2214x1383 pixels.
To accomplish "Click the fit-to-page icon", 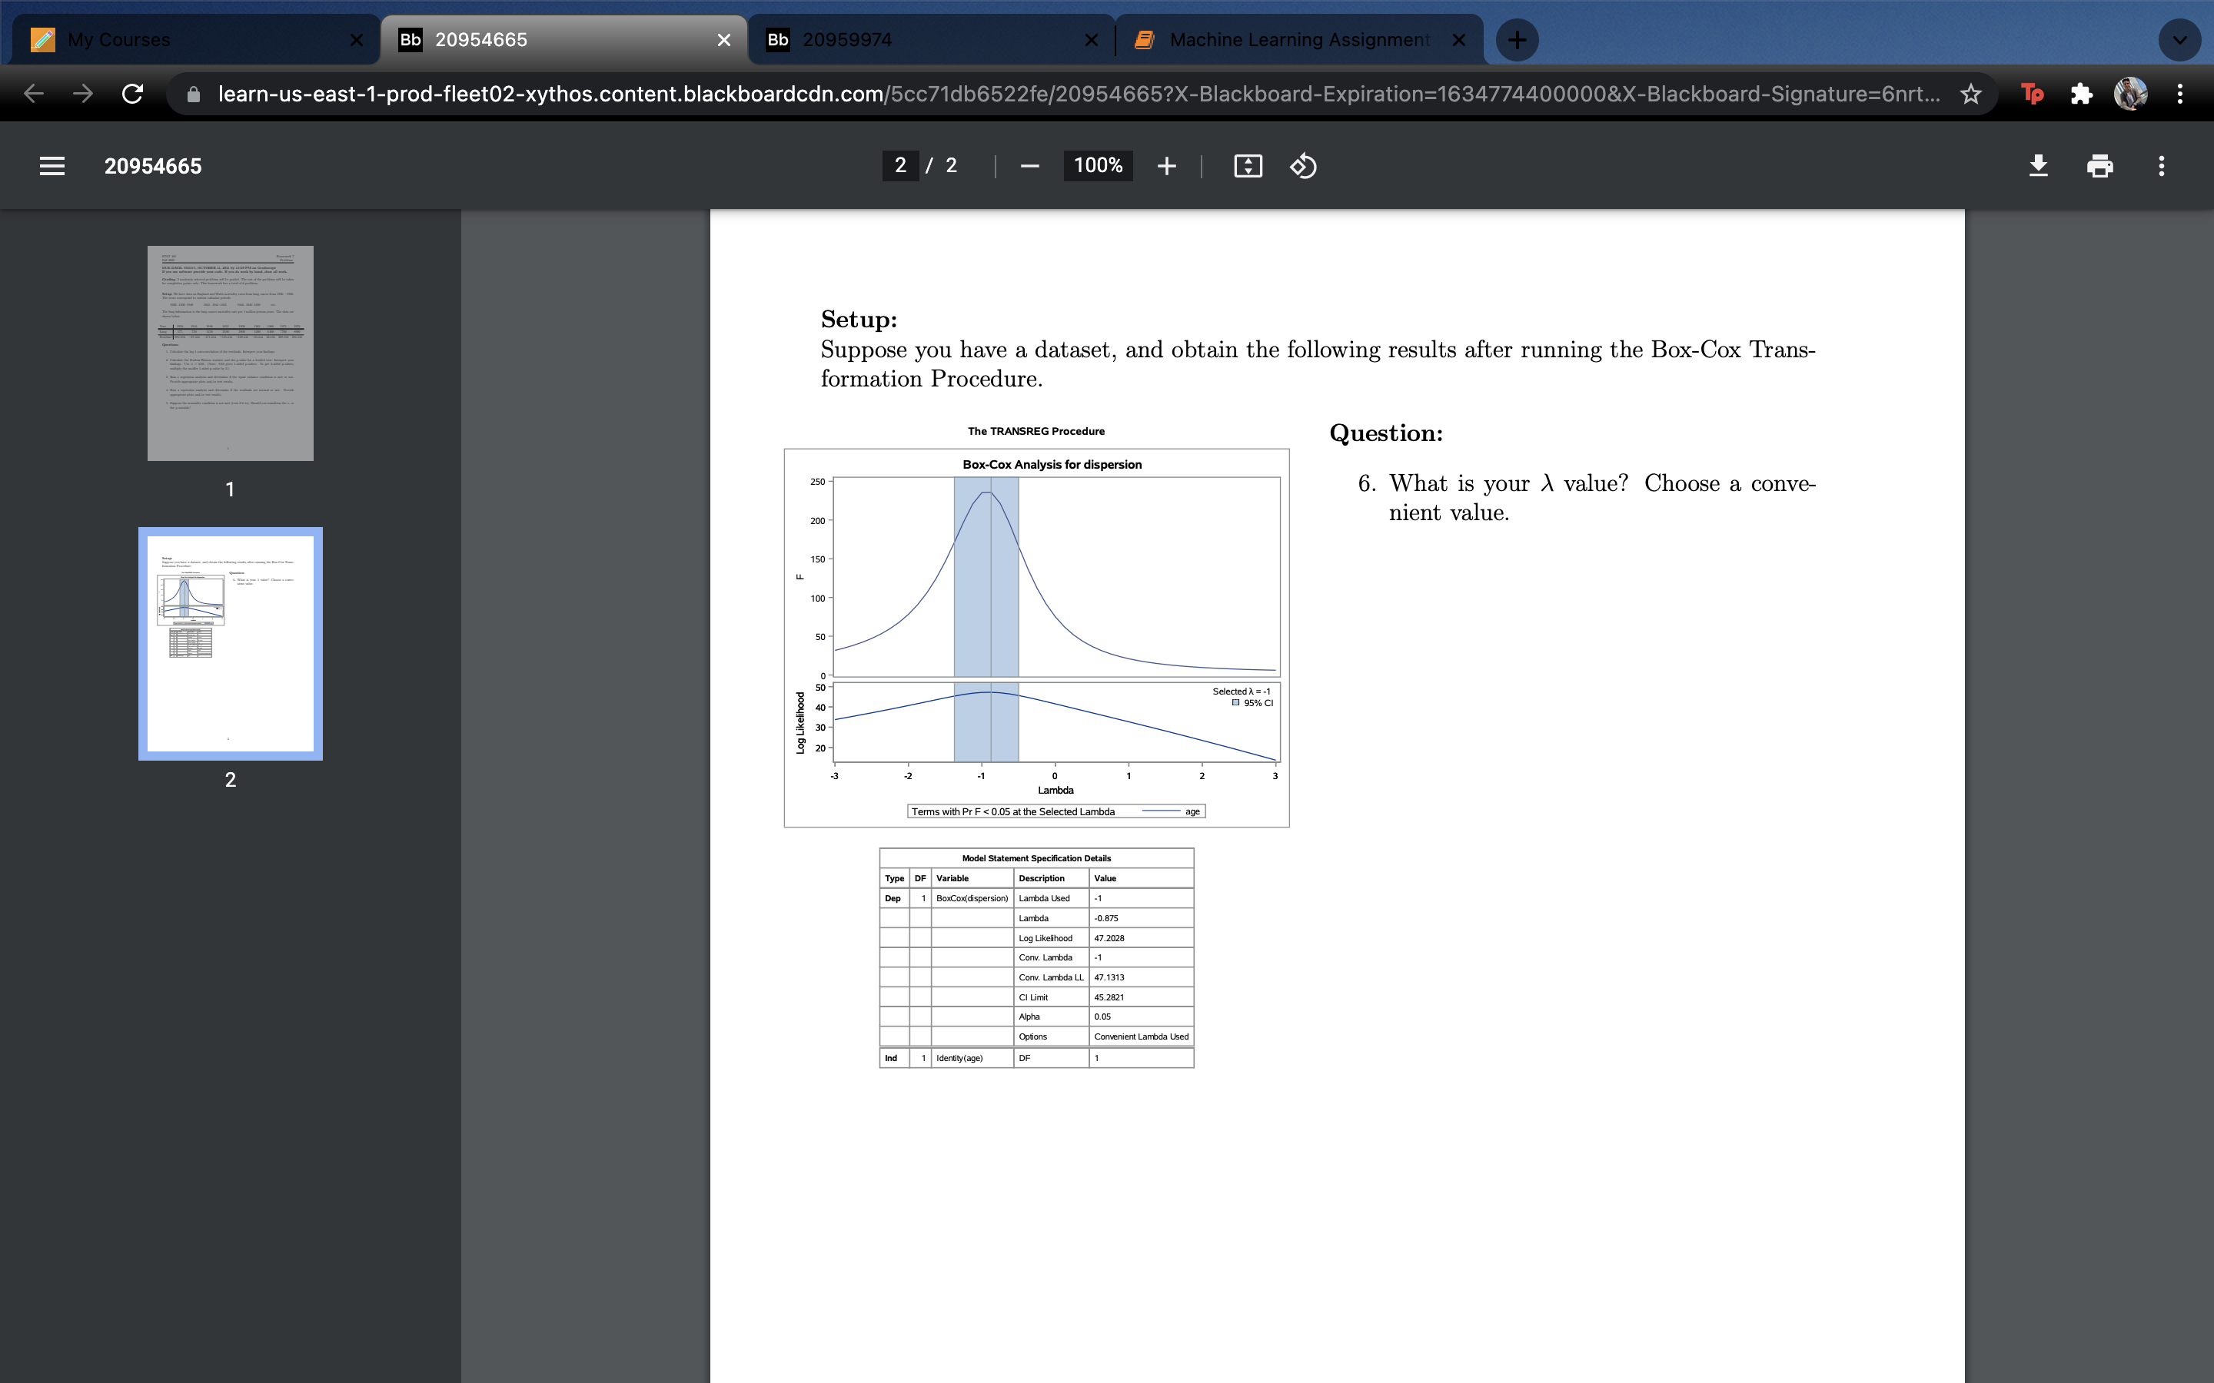I will pyautogui.click(x=1246, y=165).
